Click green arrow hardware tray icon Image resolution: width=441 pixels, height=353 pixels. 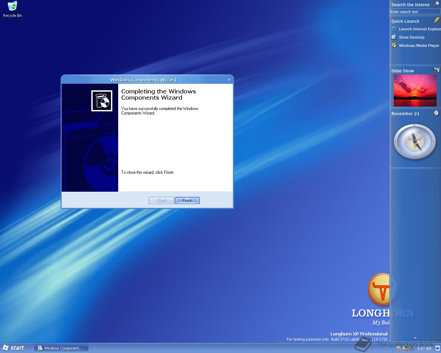(x=411, y=349)
